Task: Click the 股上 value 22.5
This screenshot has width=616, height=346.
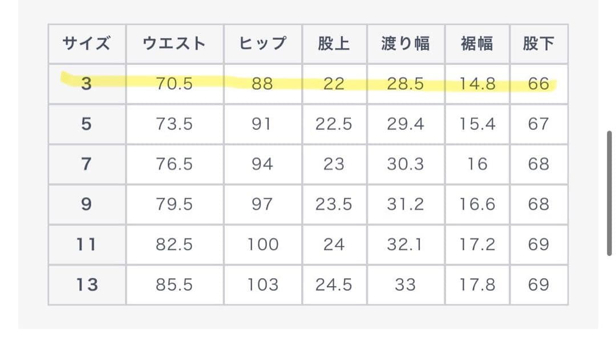Action: point(334,124)
